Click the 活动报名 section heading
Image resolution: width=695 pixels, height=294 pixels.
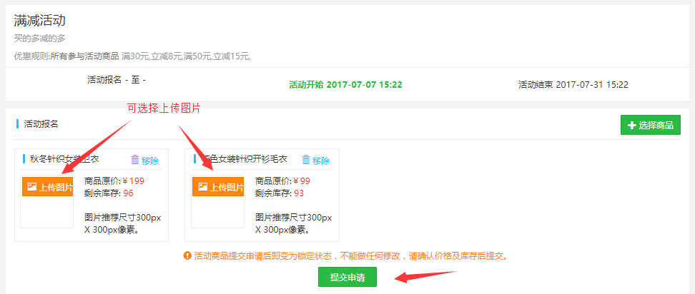[x=41, y=123]
